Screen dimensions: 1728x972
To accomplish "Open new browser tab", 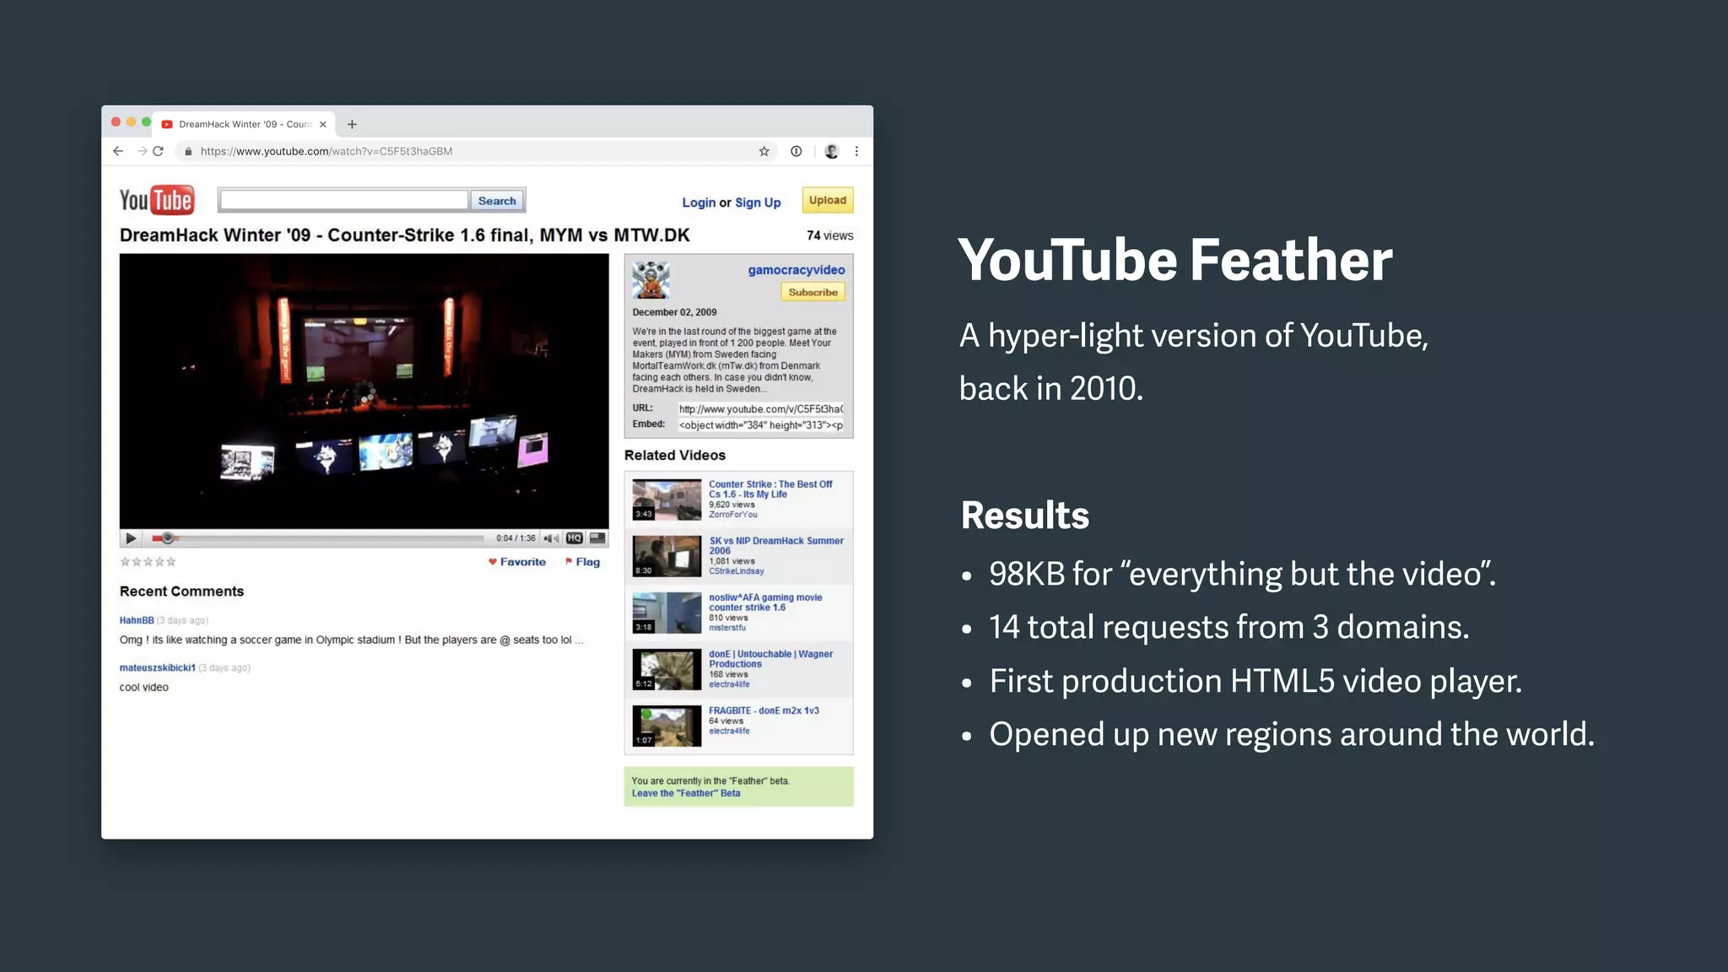I will coord(352,125).
